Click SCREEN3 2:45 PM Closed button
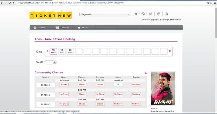The image size is (217, 114). click(x=82, y=104)
